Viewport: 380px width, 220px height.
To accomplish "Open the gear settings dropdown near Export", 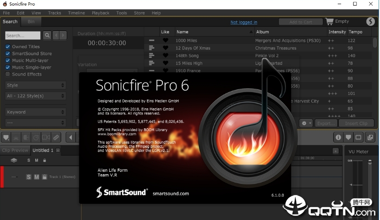I will [306, 123].
